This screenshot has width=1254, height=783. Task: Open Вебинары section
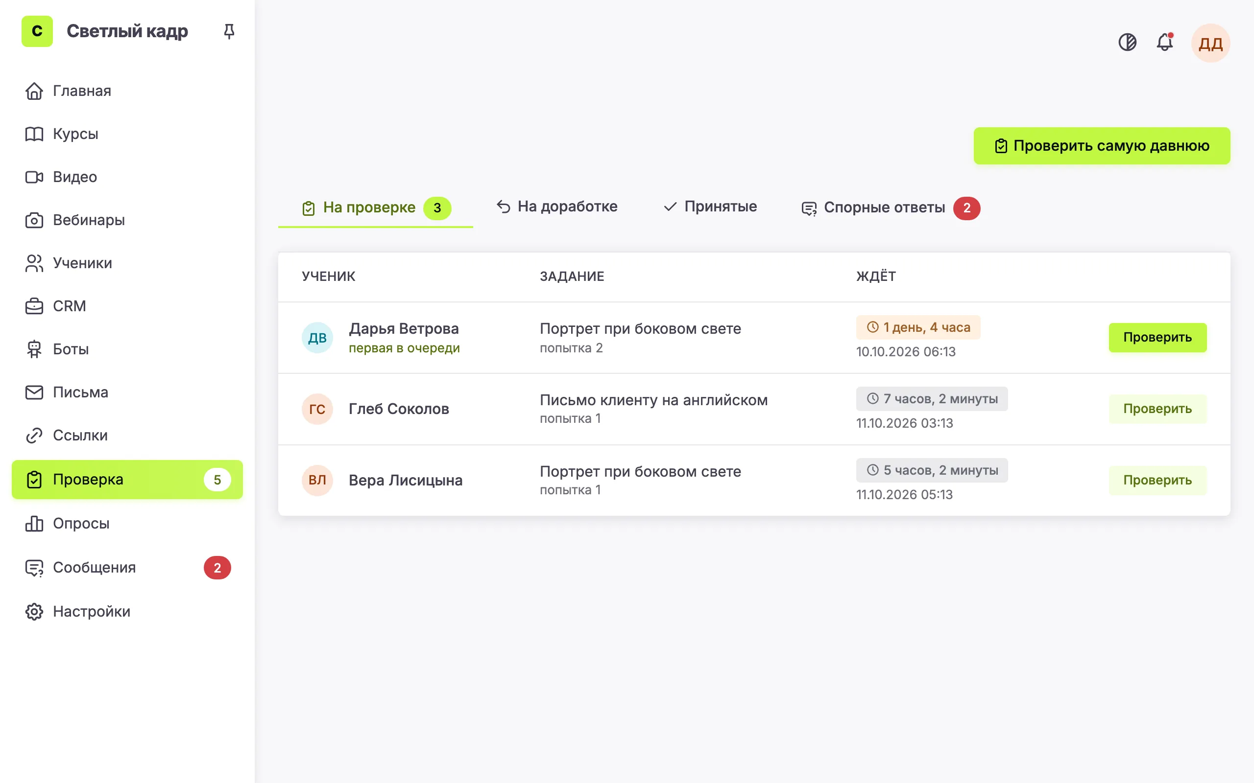tap(127, 220)
